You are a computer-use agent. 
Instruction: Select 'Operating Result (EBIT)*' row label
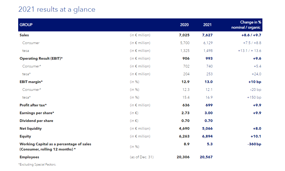click(41, 58)
